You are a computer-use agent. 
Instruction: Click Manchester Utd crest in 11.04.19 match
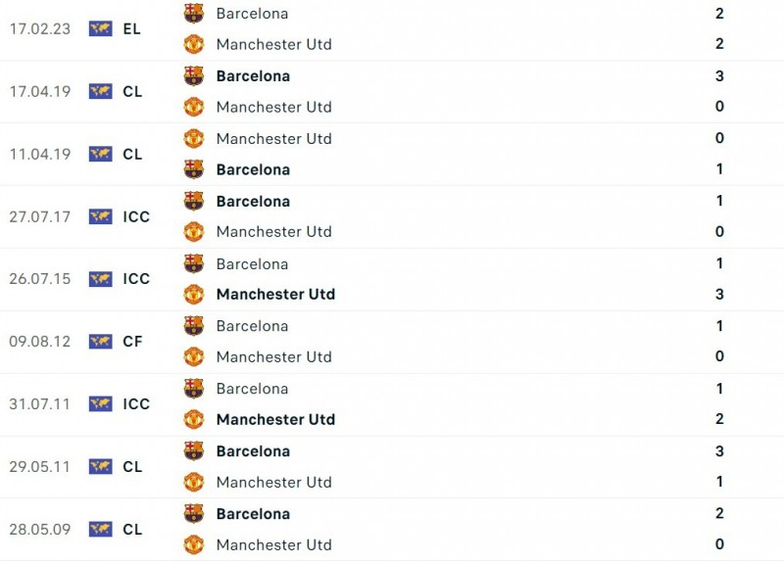coord(194,138)
